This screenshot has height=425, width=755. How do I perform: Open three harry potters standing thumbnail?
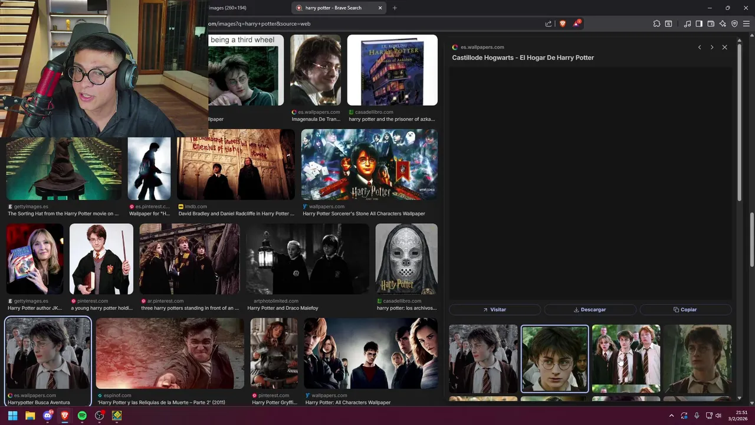pyautogui.click(x=189, y=259)
